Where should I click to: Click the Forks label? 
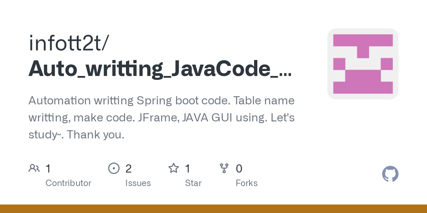click(x=247, y=183)
